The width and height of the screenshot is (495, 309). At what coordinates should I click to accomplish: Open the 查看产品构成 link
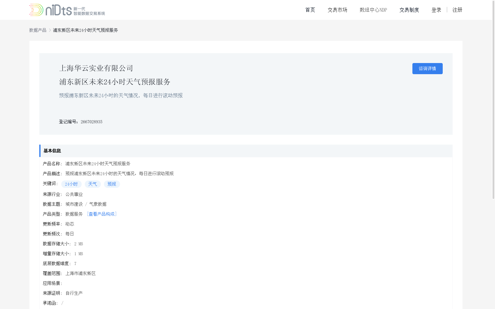pyautogui.click(x=101, y=214)
